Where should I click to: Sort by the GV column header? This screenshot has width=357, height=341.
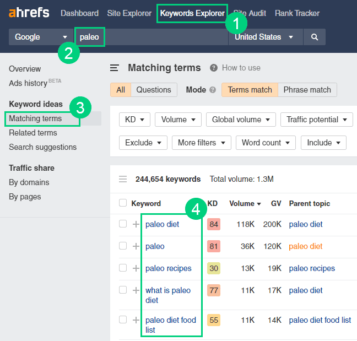(x=276, y=203)
